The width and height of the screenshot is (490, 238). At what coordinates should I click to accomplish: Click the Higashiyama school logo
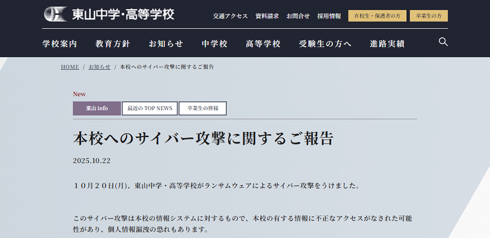coord(109,14)
